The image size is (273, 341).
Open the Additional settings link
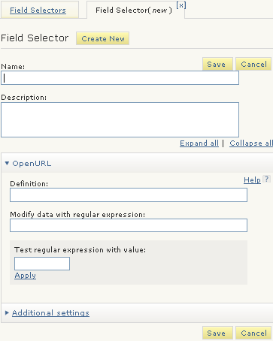coord(50,313)
